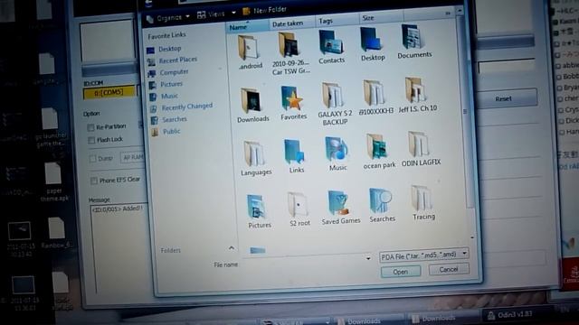The height and width of the screenshot is (325, 579).
Task: Show more toolbar options chevron
Action: 448,14
